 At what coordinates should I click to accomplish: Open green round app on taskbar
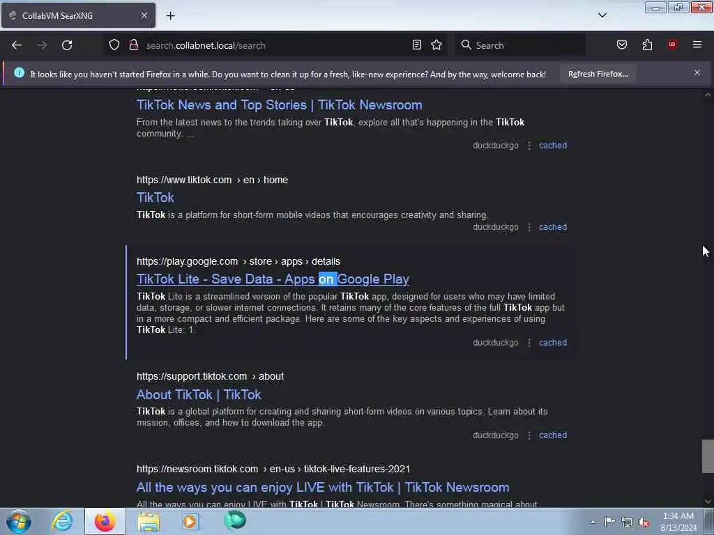click(235, 520)
